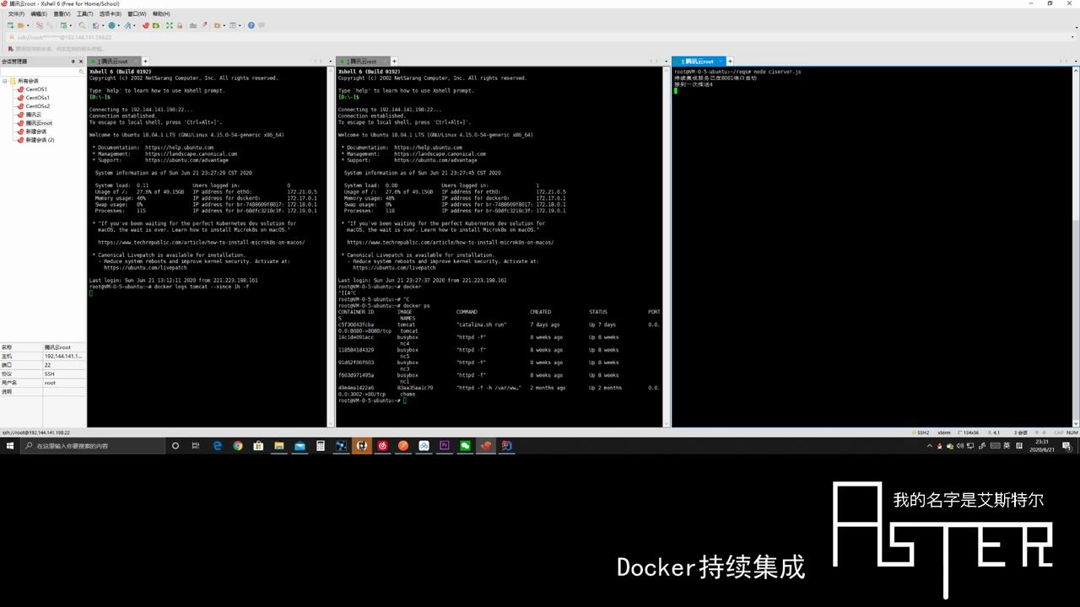This screenshot has width=1080, height=607.
Task: Launch Xftp from the red toolbar icon
Action: 145,25
